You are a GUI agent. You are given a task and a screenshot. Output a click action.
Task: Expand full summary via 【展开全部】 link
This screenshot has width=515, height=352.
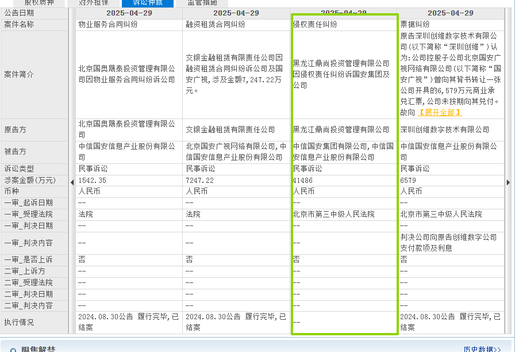pyautogui.click(x=440, y=112)
